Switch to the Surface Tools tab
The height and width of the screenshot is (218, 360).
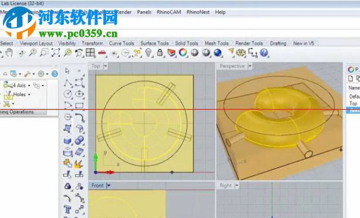[x=155, y=43]
